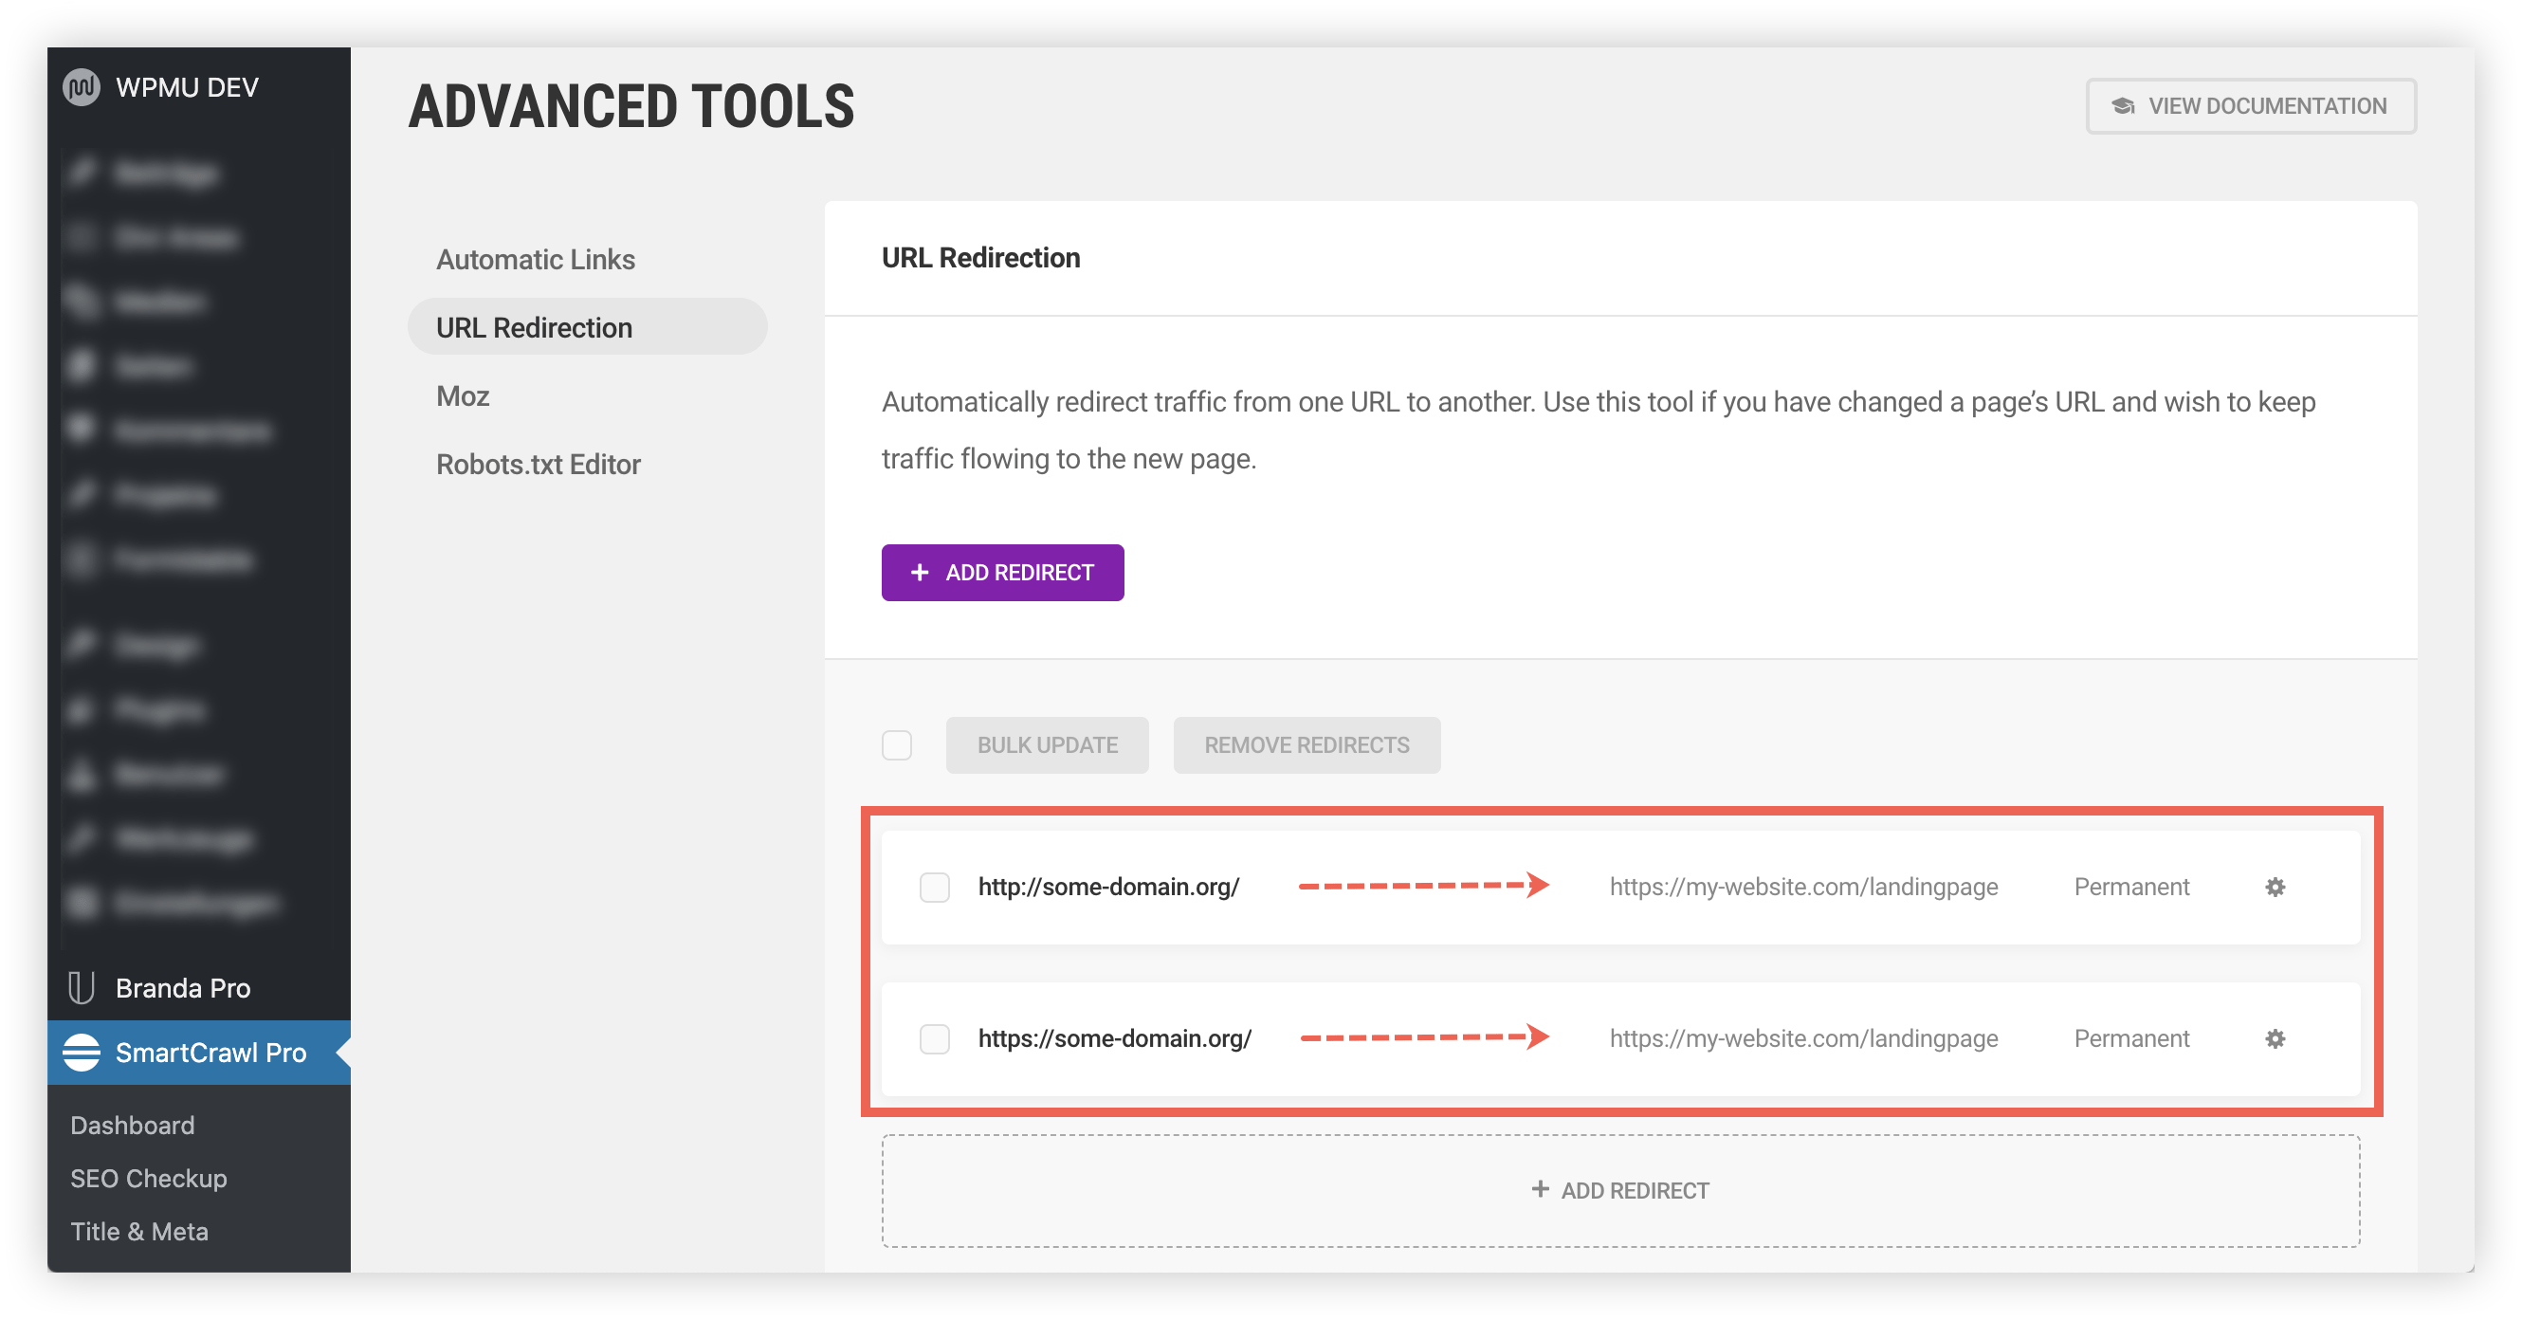Select Title & Meta in the sidebar menu
This screenshot has width=2522, height=1320.
tap(140, 1231)
